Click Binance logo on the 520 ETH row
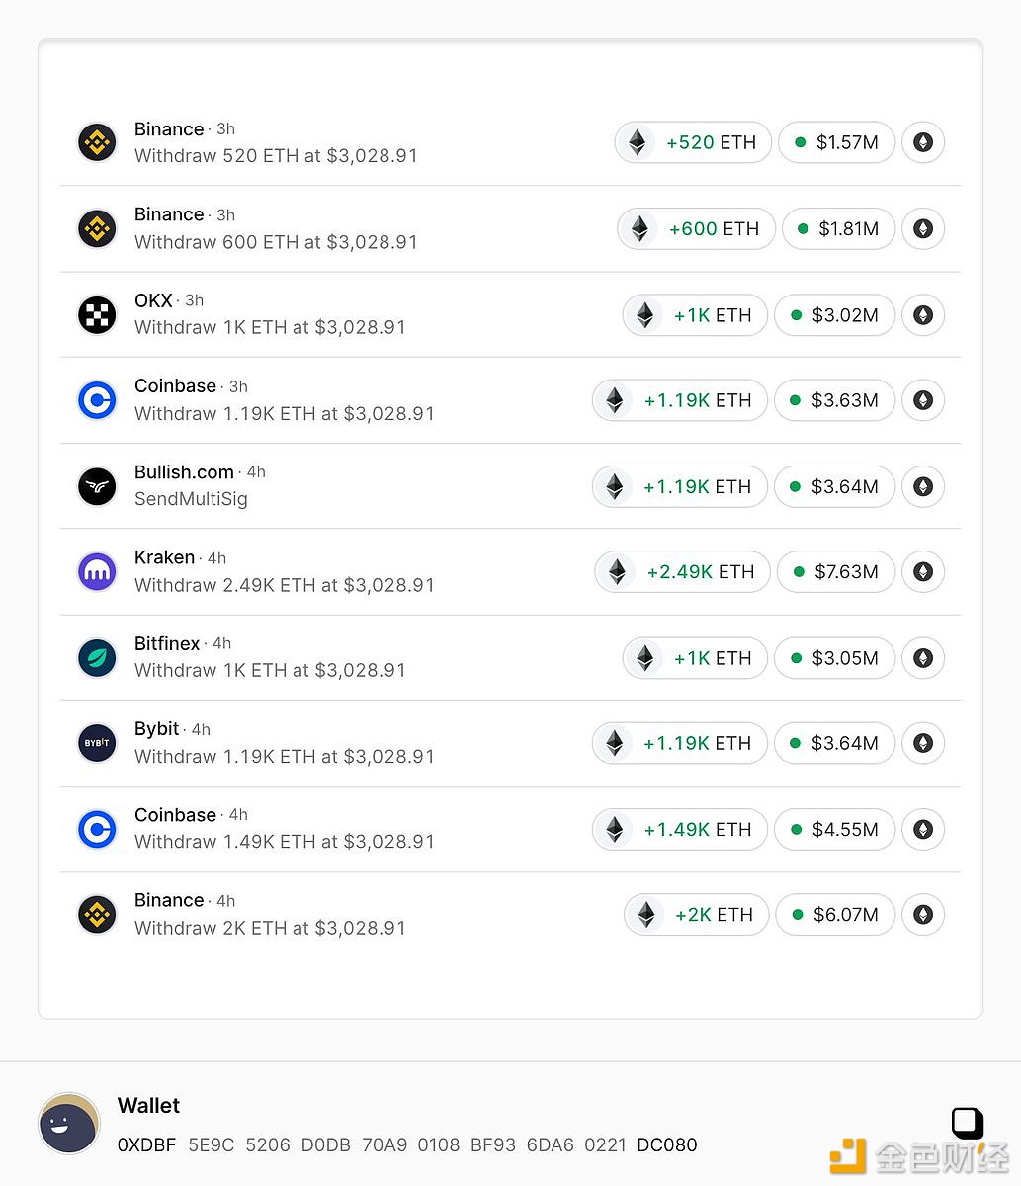 [97, 142]
